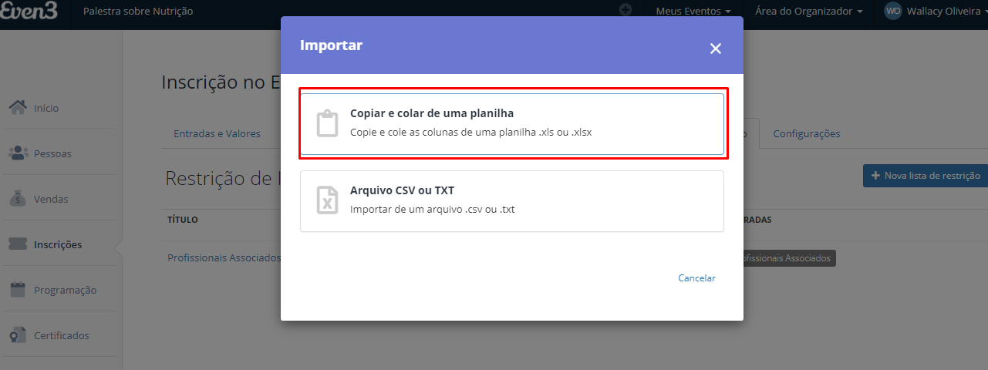
Task: Click Nova lista de restrição button
Action: [926, 176]
